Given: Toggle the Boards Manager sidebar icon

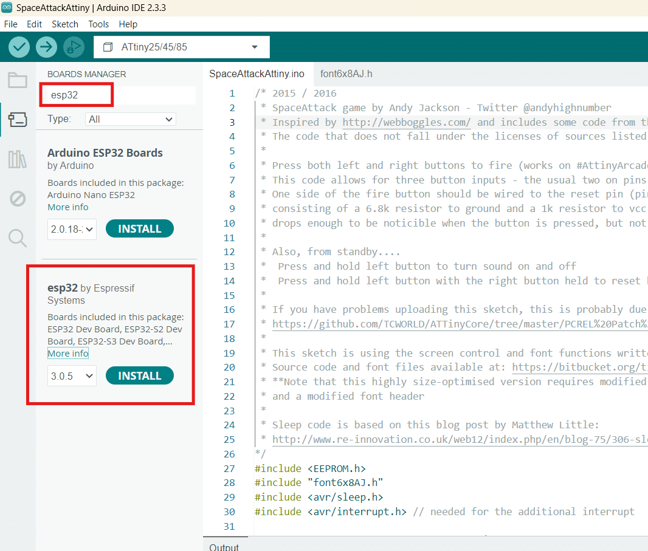Looking at the screenshot, I should (18, 120).
